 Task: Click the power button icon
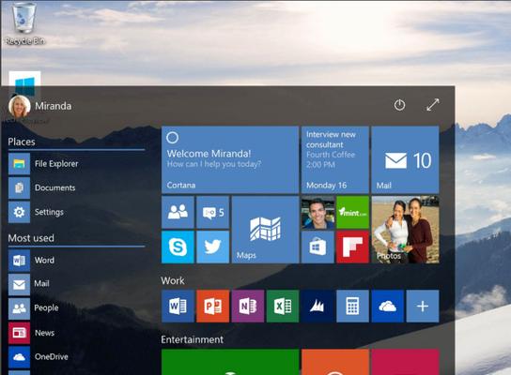tap(399, 105)
